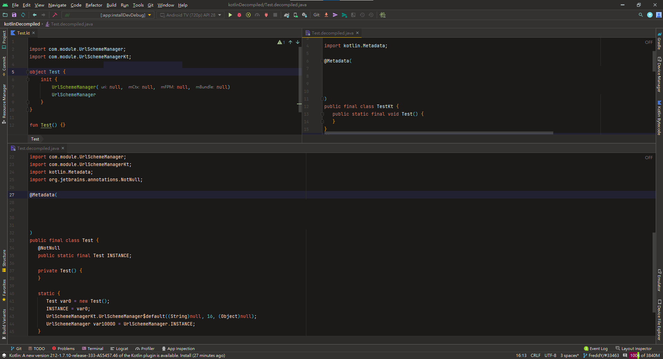Viewport: 663px width, 359px height.
Task: Click the Git Update Project arrow icon
Action: (326, 15)
